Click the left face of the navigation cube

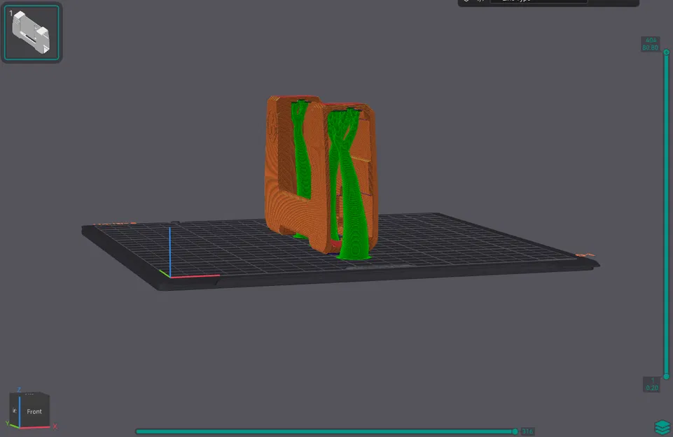14,411
